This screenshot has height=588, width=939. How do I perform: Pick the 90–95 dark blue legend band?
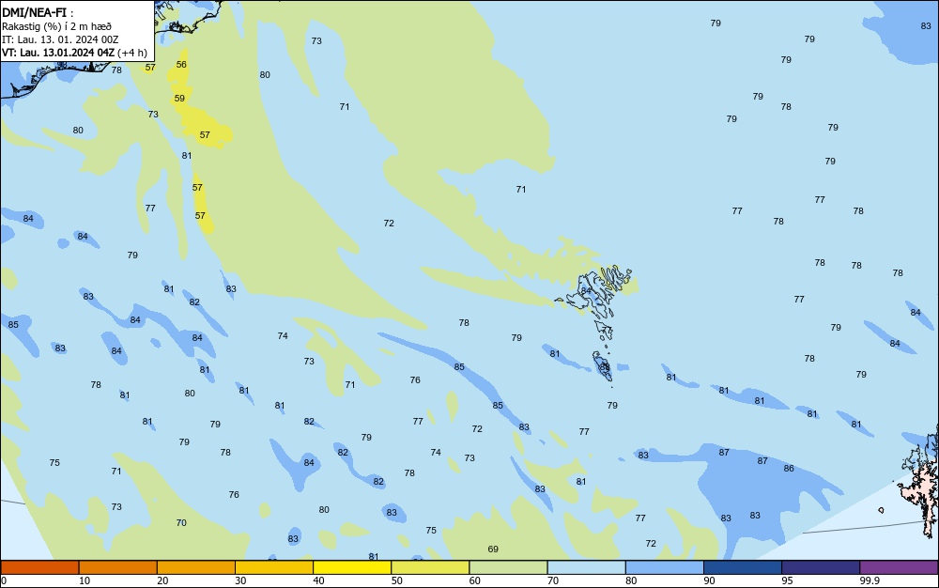point(743,567)
